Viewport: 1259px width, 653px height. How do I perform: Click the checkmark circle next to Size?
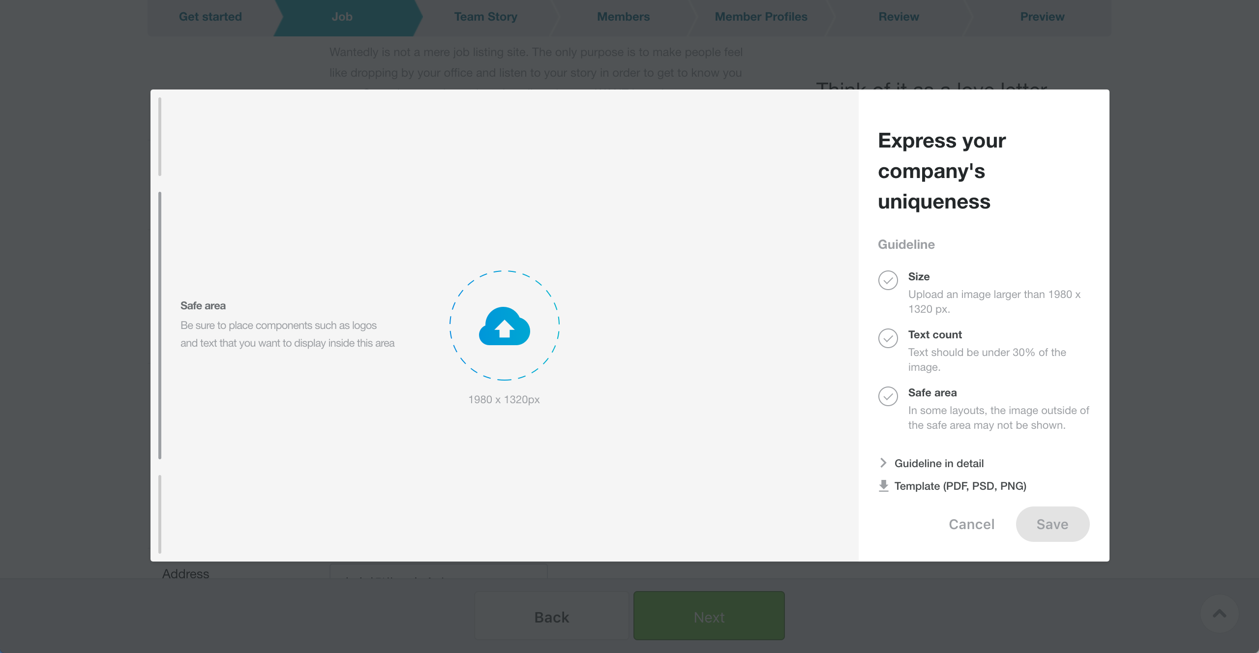tap(888, 281)
